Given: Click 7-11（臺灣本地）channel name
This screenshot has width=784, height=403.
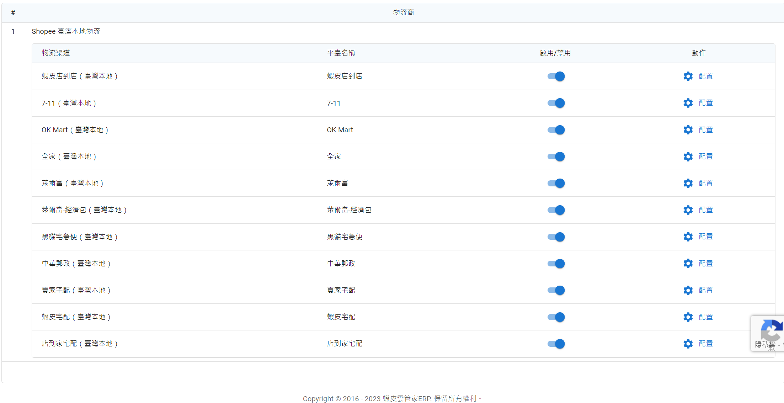Looking at the screenshot, I should click(69, 103).
